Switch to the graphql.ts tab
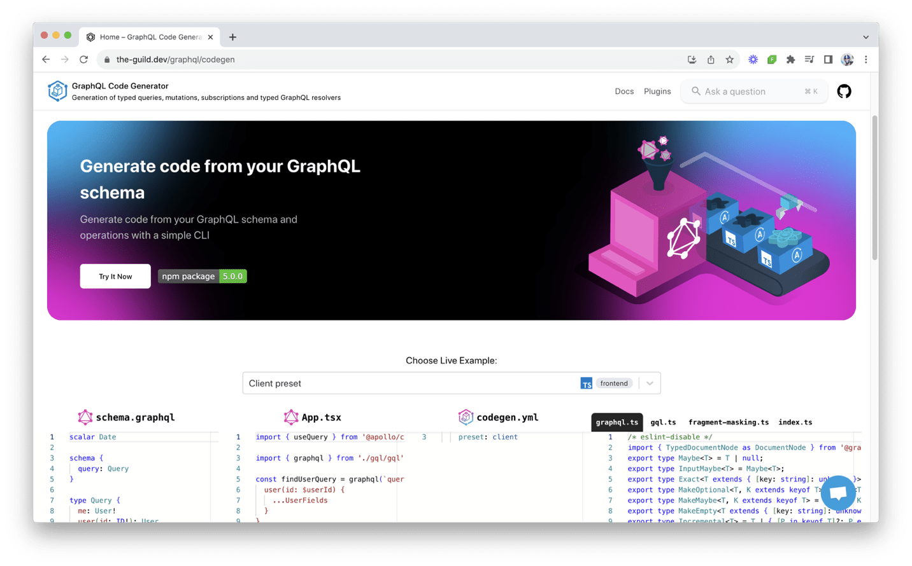The height and width of the screenshot is (566, 912). [x=616, y=422]
